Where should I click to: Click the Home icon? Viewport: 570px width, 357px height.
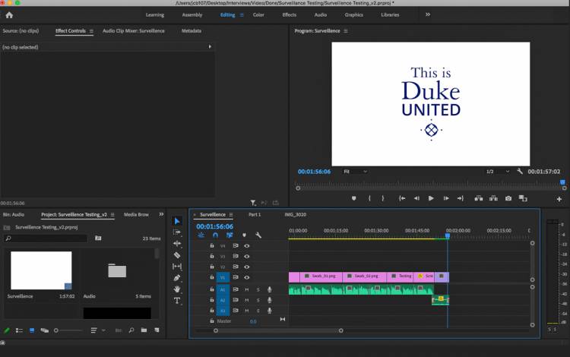point(9,15)
